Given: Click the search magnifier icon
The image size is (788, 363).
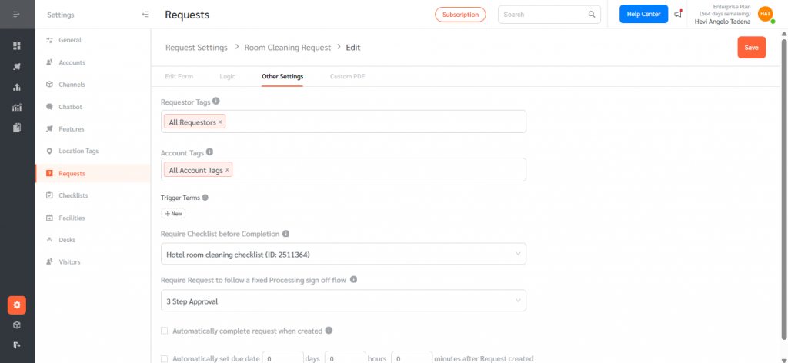Looking at the screenshot, I should (592, 15).
